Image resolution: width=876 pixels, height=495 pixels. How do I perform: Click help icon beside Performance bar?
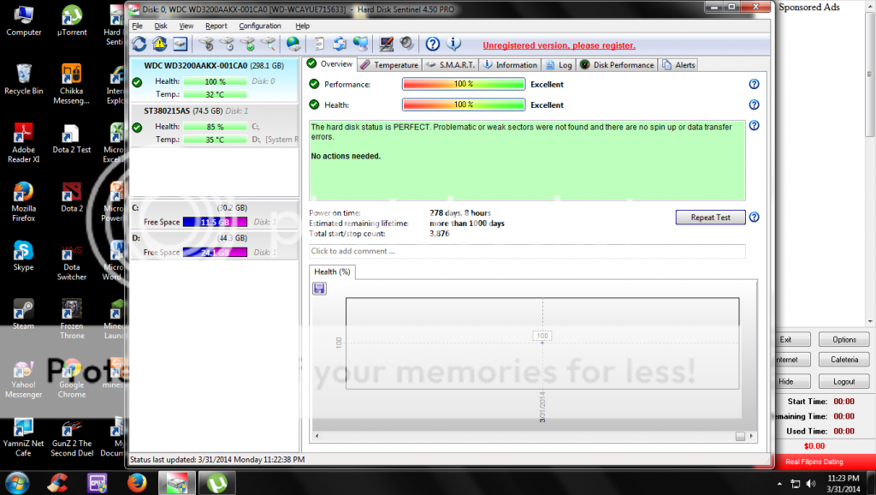754,84
